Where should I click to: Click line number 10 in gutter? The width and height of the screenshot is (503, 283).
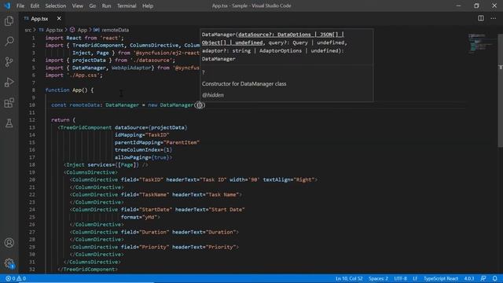pos(32,105)
